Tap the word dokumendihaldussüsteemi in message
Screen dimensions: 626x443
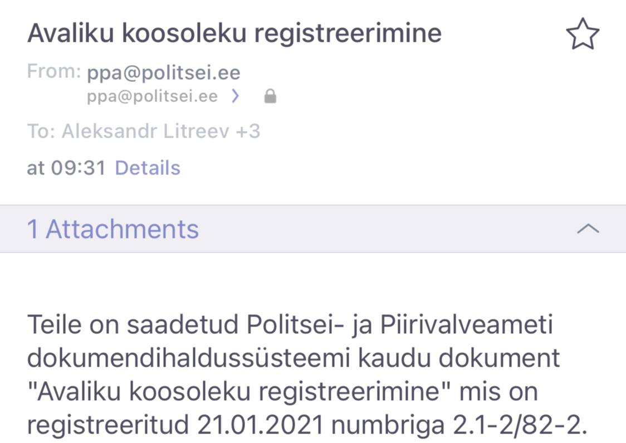point(188,358)
